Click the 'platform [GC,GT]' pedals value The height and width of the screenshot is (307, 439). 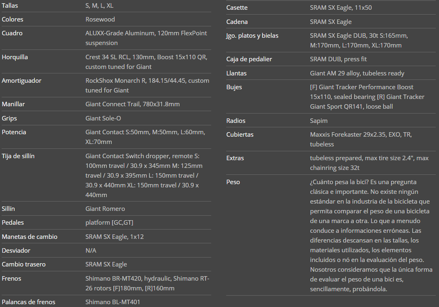109,223
